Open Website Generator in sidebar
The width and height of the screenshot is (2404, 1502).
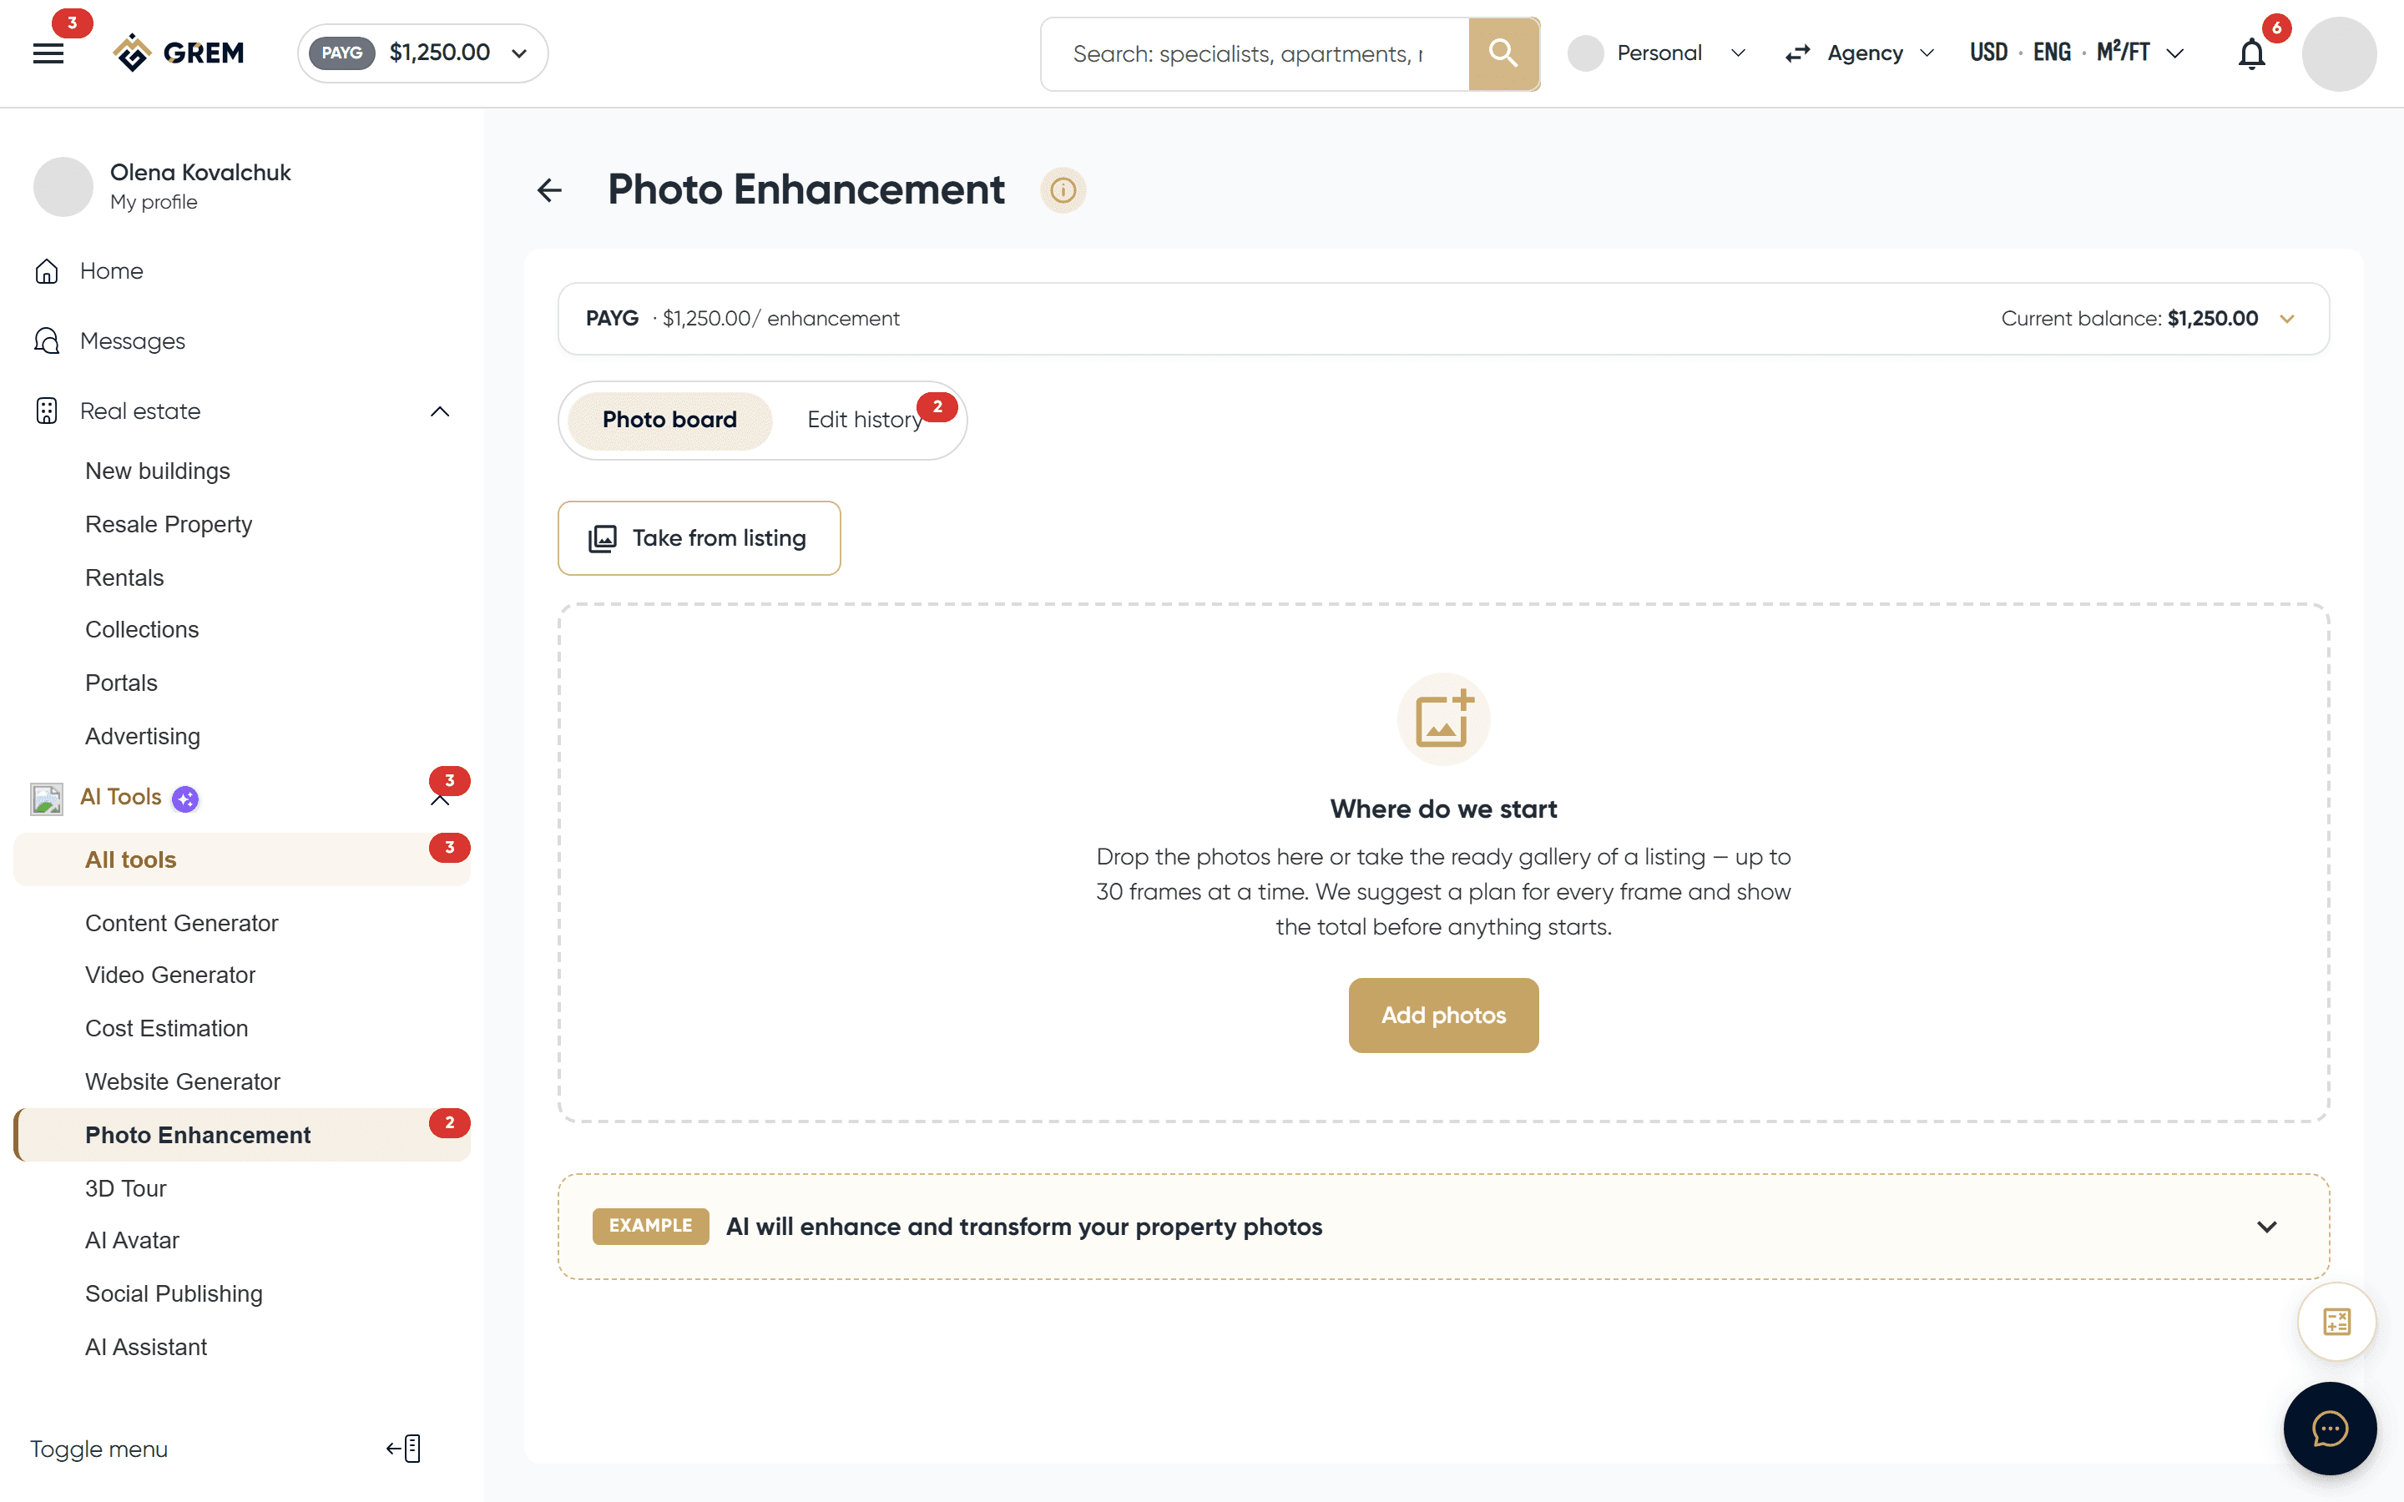[x=183, y=1081]
